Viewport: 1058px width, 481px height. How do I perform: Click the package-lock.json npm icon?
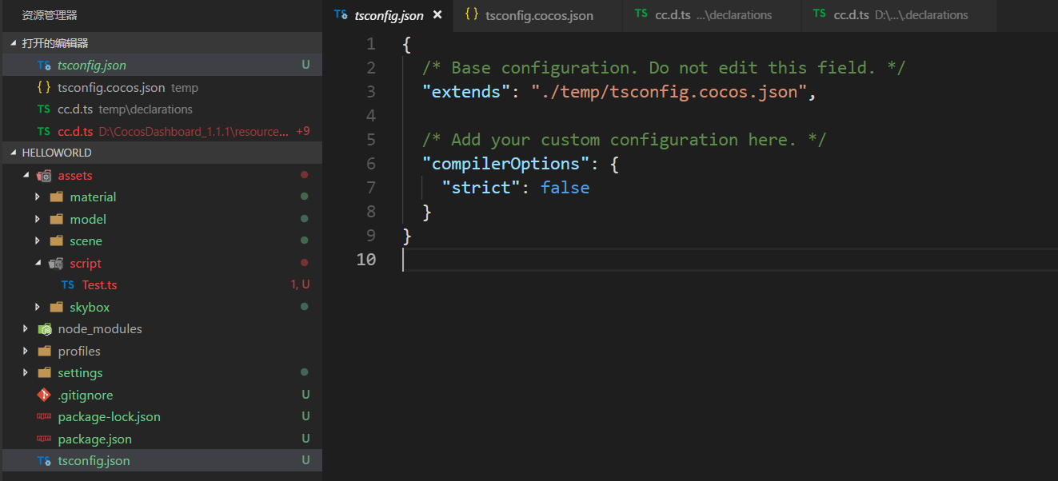(x=44, y=417)
